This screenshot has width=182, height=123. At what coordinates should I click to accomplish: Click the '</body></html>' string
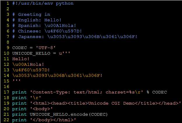(53, 120)
